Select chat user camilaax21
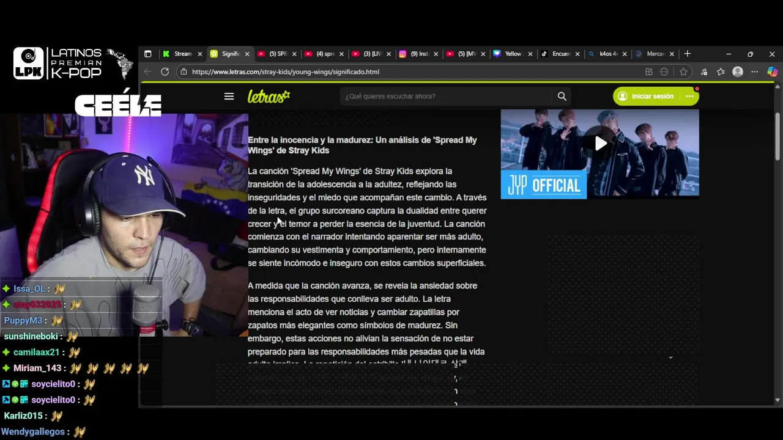 [x=37, y=352]
